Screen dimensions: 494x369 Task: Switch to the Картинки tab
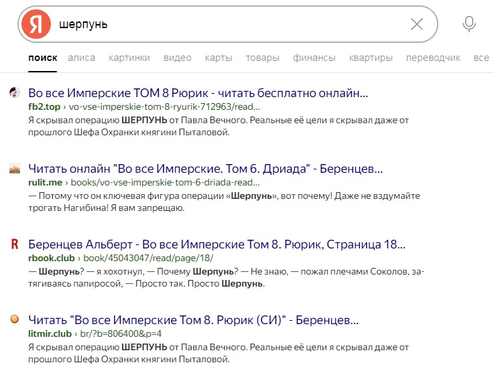pos(129,58)
